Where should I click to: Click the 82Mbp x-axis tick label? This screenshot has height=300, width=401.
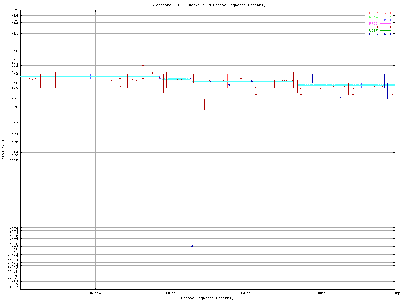point(95,293)
